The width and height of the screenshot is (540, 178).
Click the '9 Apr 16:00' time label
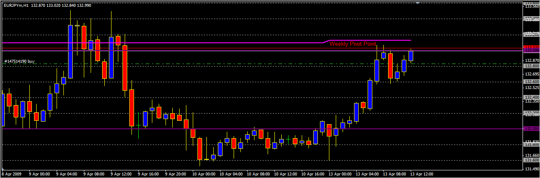coord(148,174)
